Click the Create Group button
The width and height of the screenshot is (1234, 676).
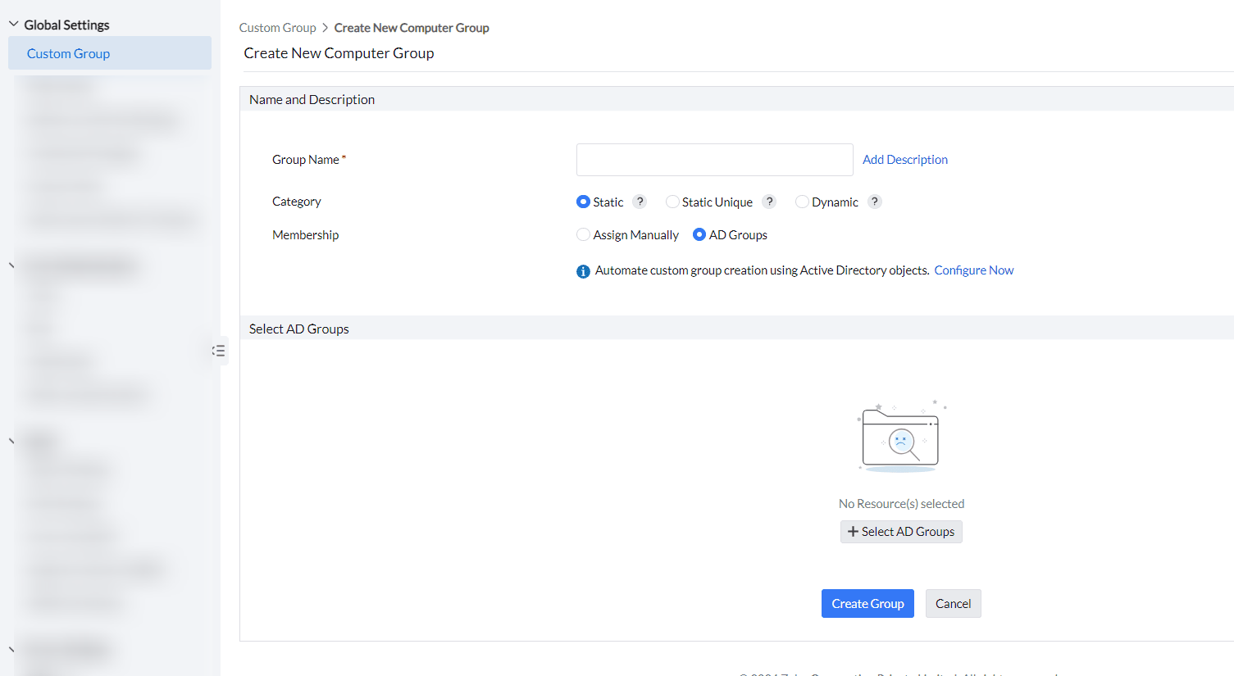867,604
